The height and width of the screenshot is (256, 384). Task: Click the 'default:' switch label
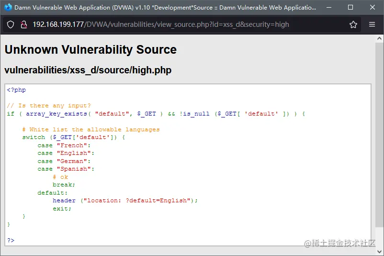pos(52,193)
